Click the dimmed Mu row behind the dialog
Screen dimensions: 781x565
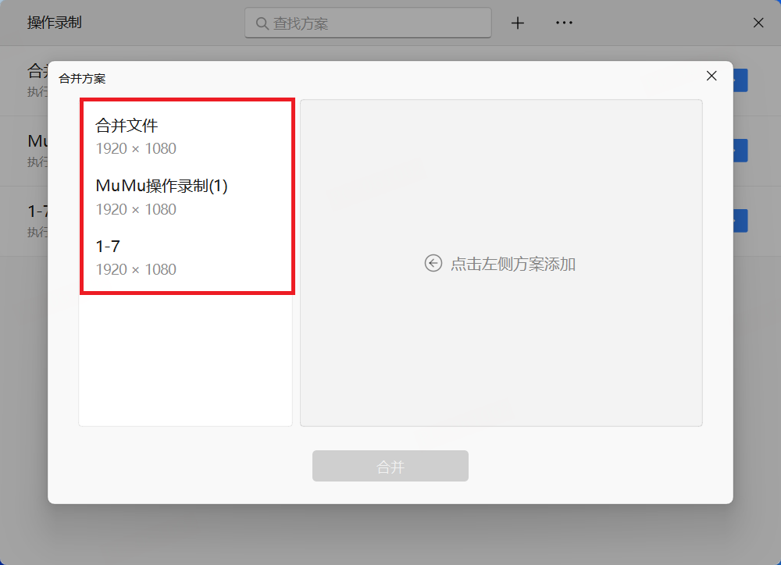click(x=37, y=151)
